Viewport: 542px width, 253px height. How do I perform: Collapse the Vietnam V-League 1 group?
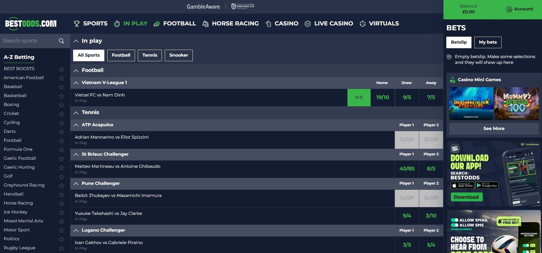tap(76, 83)
